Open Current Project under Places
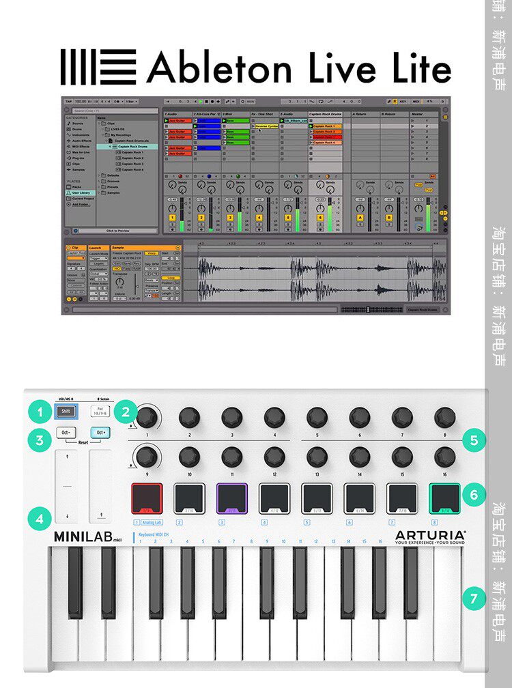512x688 pixels. point(81,199)
